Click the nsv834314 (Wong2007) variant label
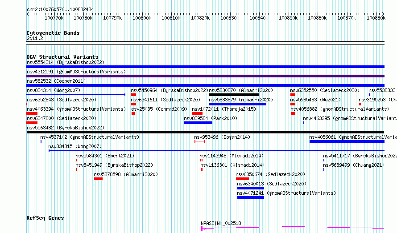Viewport: 397px width, 233px height. click(54, 90)
